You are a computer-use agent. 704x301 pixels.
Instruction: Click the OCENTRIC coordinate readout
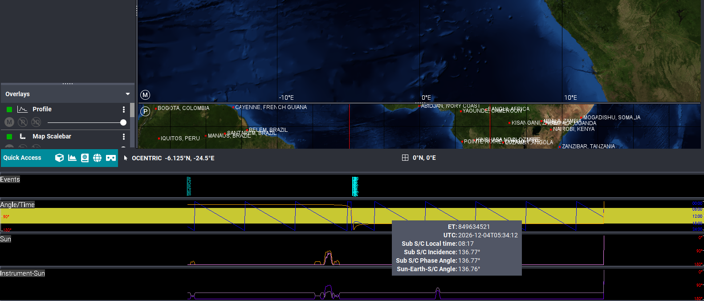pos(173,158)
